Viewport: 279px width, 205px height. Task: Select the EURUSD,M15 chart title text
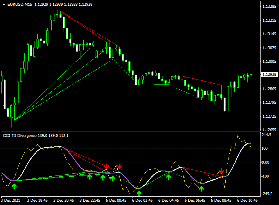pyautogui.click(x=20, y=5)
